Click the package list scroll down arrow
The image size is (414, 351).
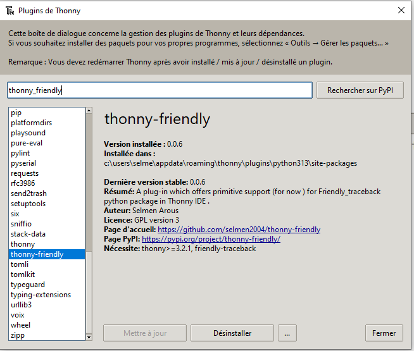pyautogui.click(x=89, y=337)
